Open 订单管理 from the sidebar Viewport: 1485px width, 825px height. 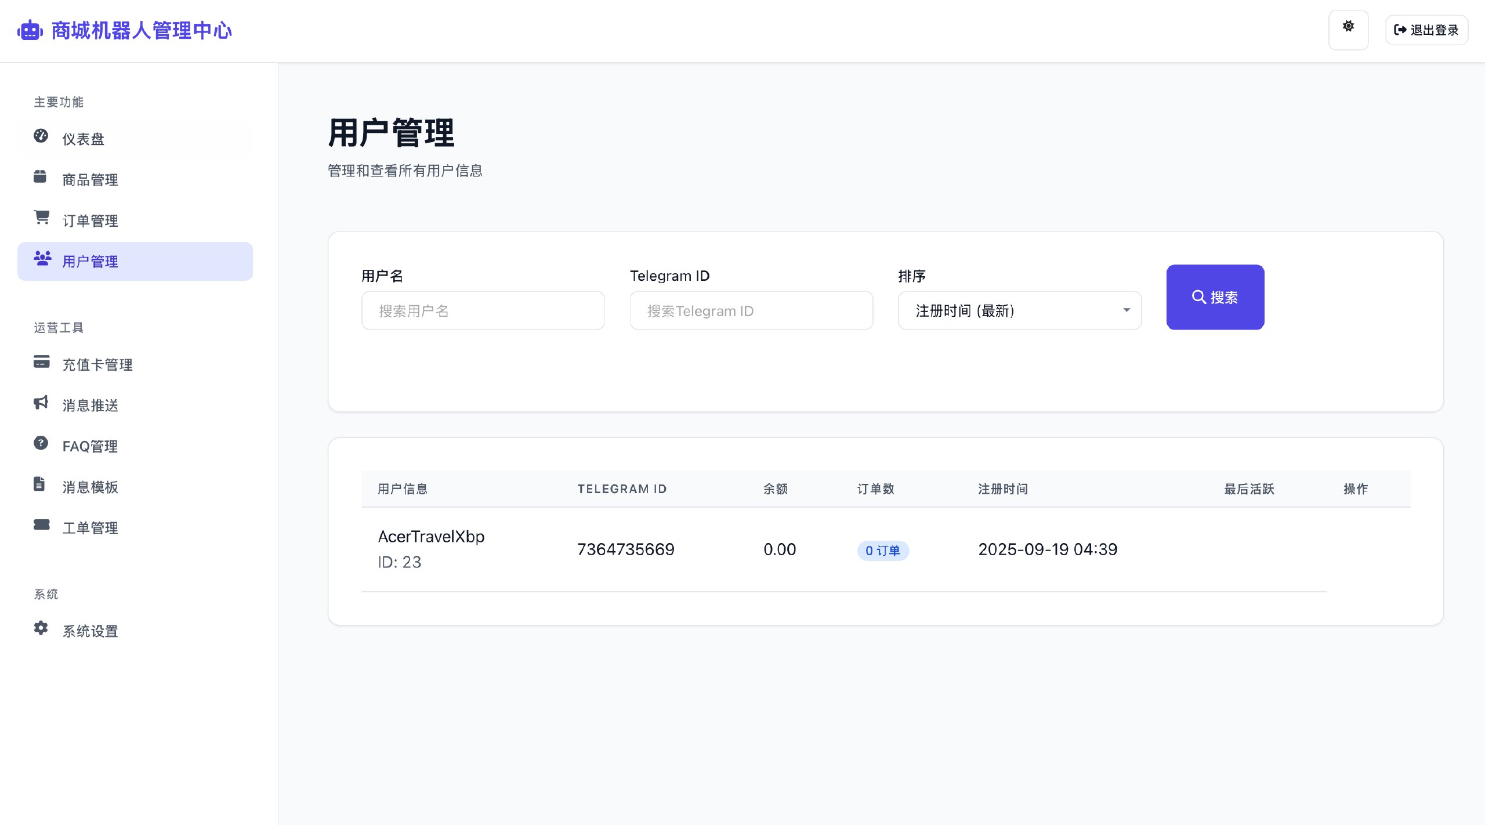(90, 220)
